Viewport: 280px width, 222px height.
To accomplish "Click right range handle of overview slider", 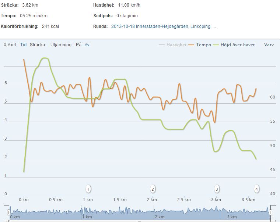I will pos(271,212).
